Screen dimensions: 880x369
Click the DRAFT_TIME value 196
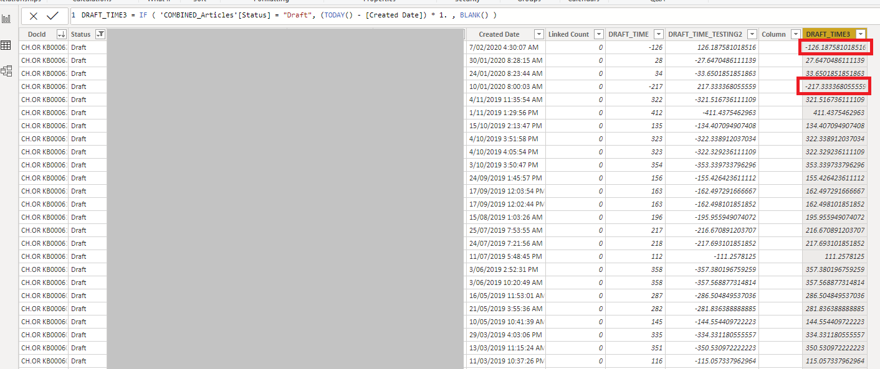coord(635,217)
